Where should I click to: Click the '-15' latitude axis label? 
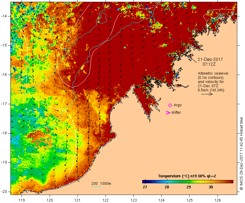pos(4,45)
